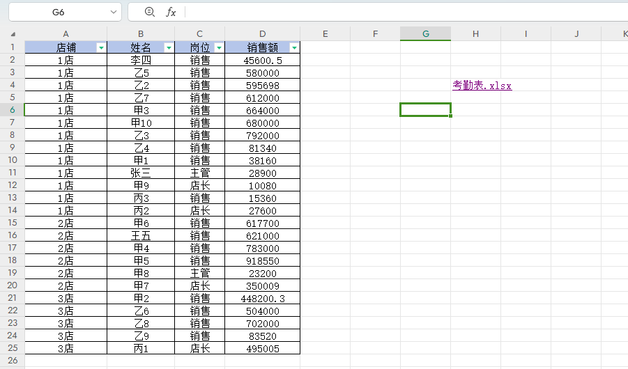Select the cell with 38160
The height and width of the screenshot is (369, 628).
coord(262,161)
